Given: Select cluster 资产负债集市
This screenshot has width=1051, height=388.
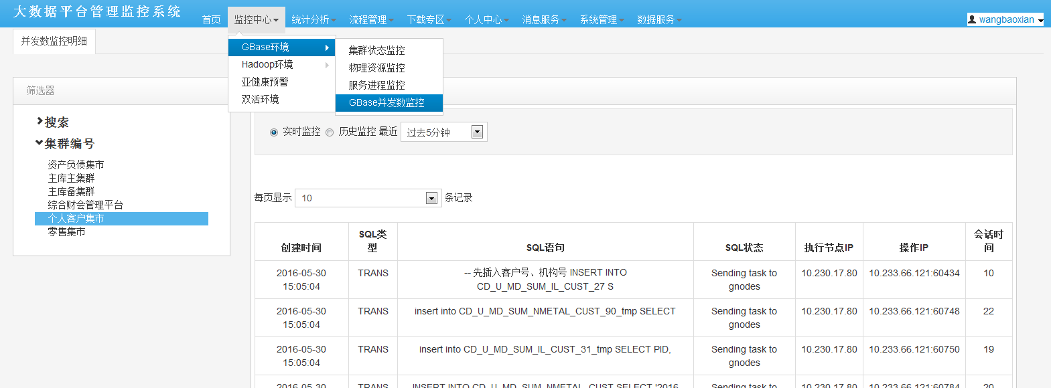Looking at the screenshot, I should (x=76, y=165).
